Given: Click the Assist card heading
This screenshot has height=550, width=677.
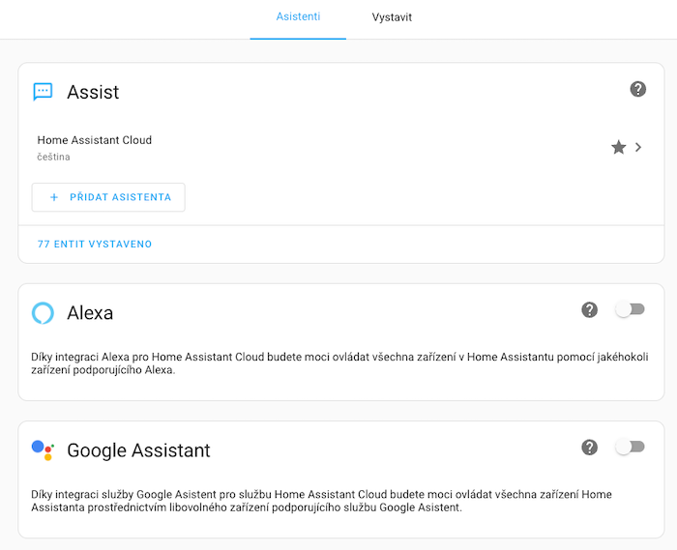Looking at the screenshot, I should (93, 92).
